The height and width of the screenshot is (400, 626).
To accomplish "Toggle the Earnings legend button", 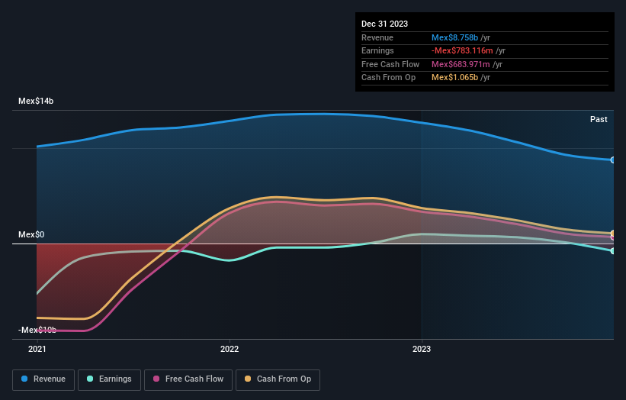I will pyautogui.click(x=109, y=379).
